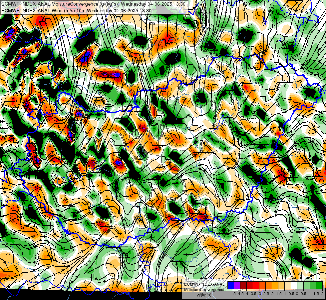Select the amber swatch (-2 to -1.5)
326x300 pixels.
[275, 285]
